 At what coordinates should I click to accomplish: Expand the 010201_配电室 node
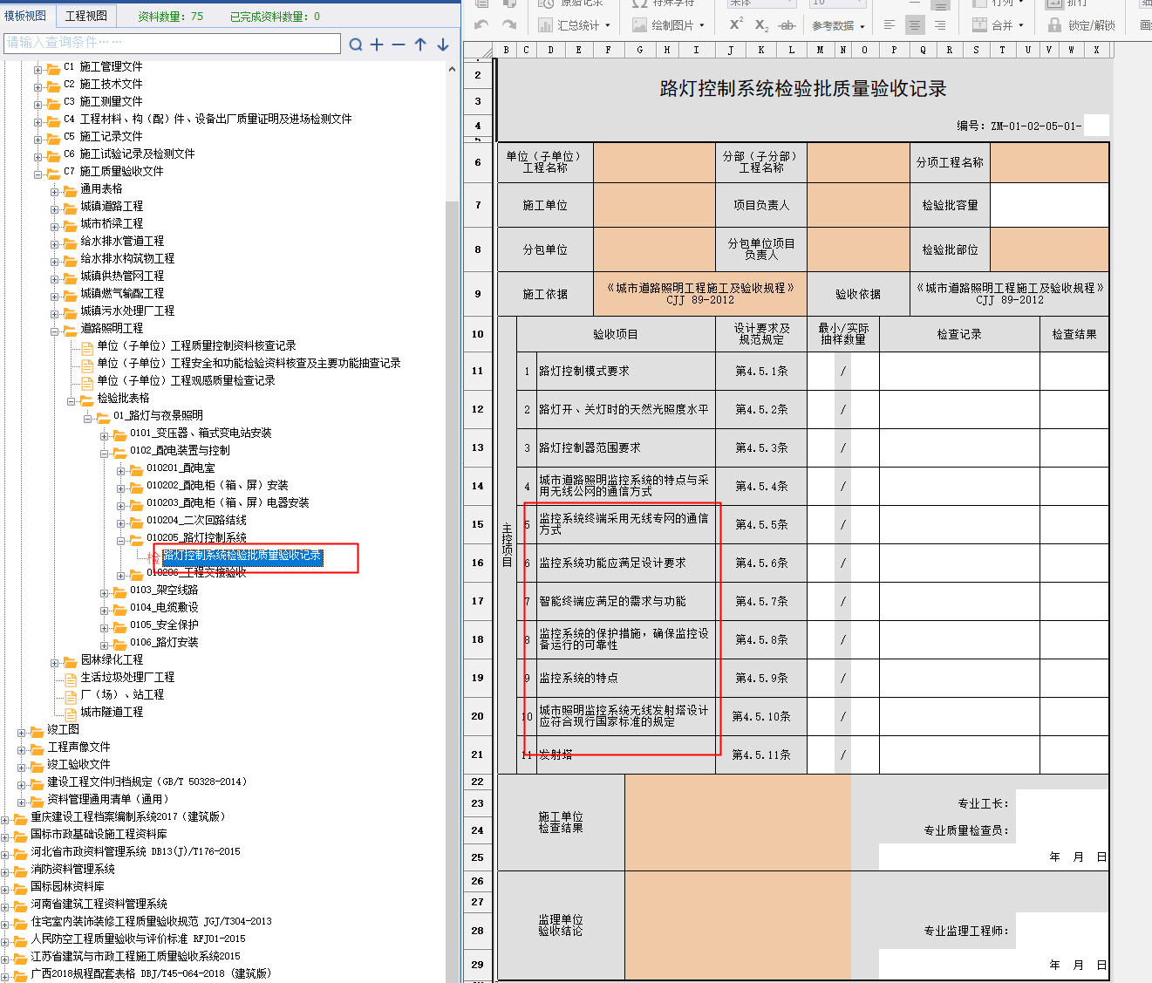pyautogui.click(x=121, y=470)
